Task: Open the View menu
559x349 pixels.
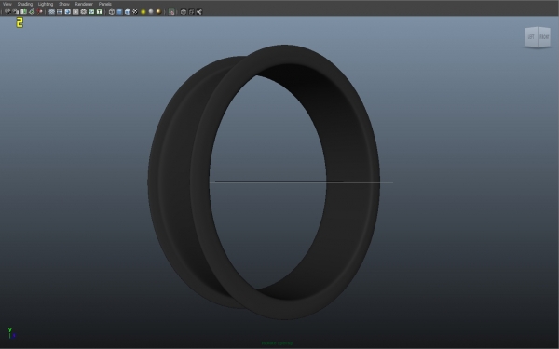Action: click(x=7, y=4)
